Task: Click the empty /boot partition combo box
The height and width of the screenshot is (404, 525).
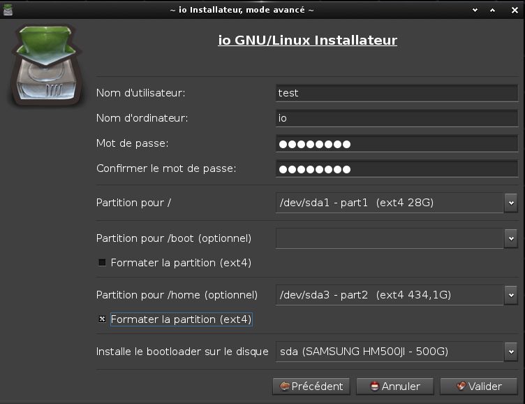Action: (x=390, y=238)
